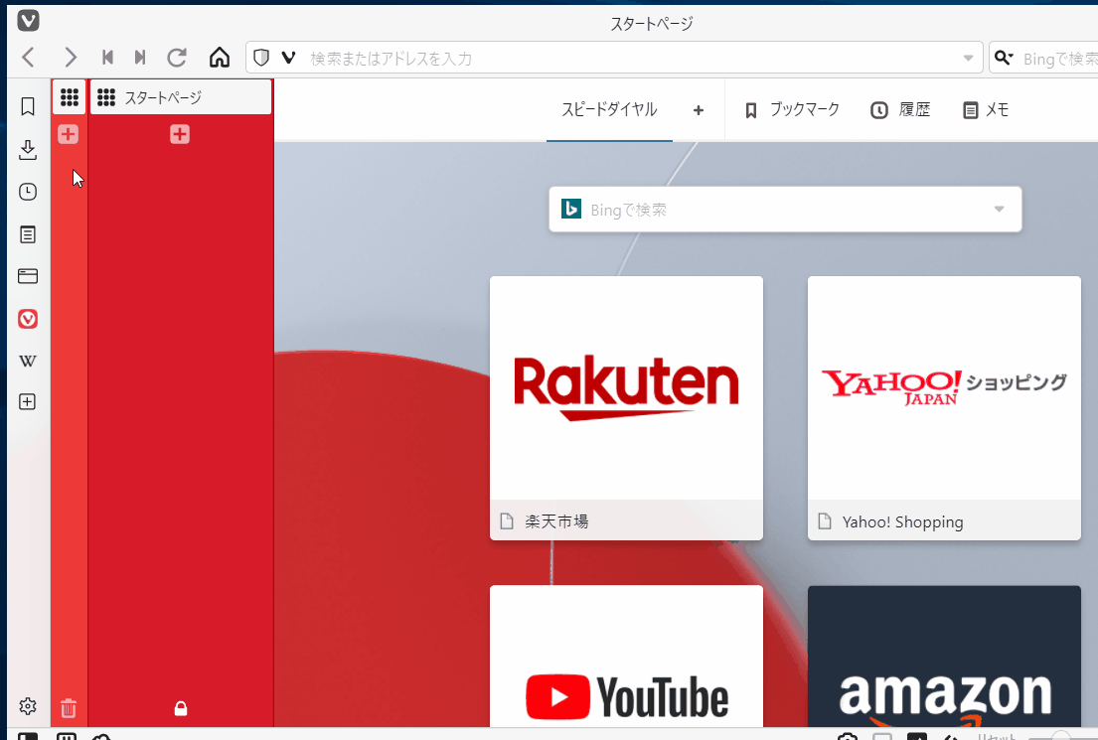Screen dimensions: 1098x740
Task: Click the 楽天市場 label
Action: 556,521
